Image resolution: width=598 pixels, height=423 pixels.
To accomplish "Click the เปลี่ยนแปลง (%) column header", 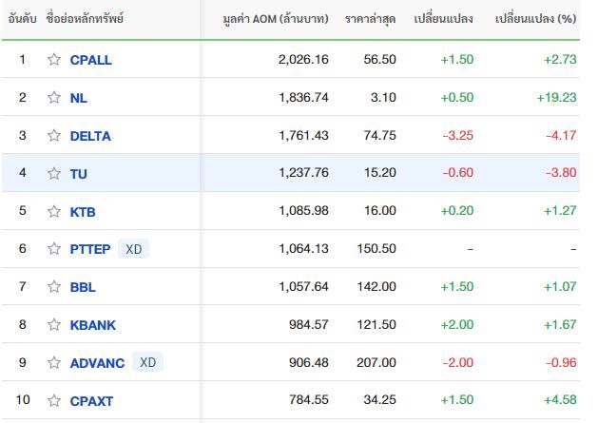I will click(536, 19).
